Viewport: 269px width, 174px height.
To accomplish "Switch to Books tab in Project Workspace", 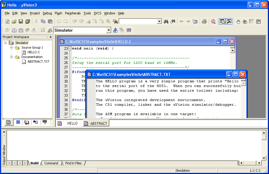I will [27, 122].
